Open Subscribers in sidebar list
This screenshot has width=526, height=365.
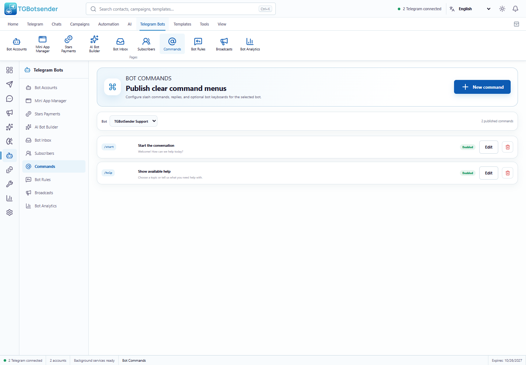point(54,153)
